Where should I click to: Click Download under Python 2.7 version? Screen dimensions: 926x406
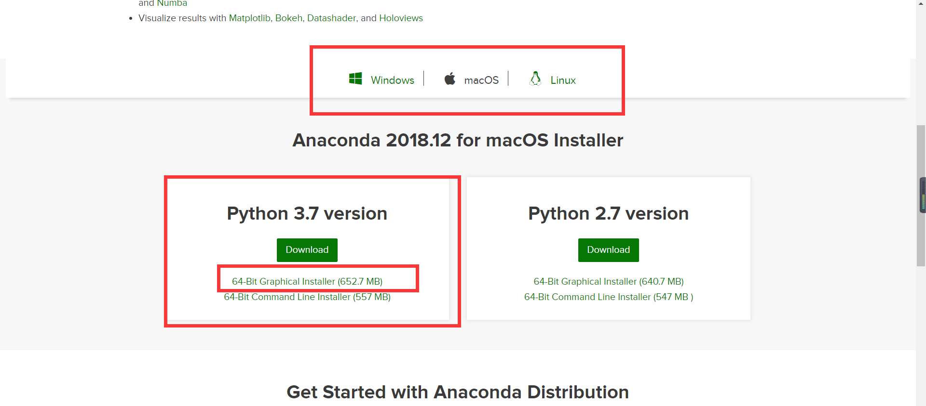point(608,250)
